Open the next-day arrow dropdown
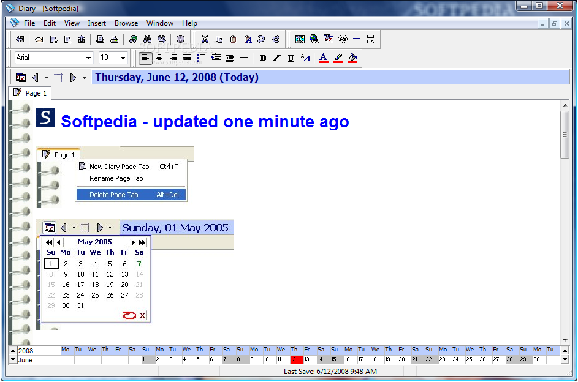 click(x=84, y=78)
